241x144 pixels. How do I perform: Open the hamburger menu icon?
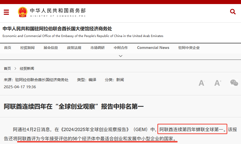[6, 12]
